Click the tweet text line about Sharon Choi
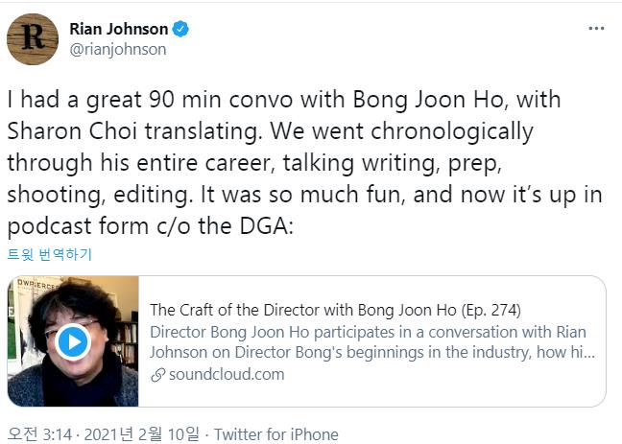The height and width of the screenshot is (444, 622). (x=270, y=131)
